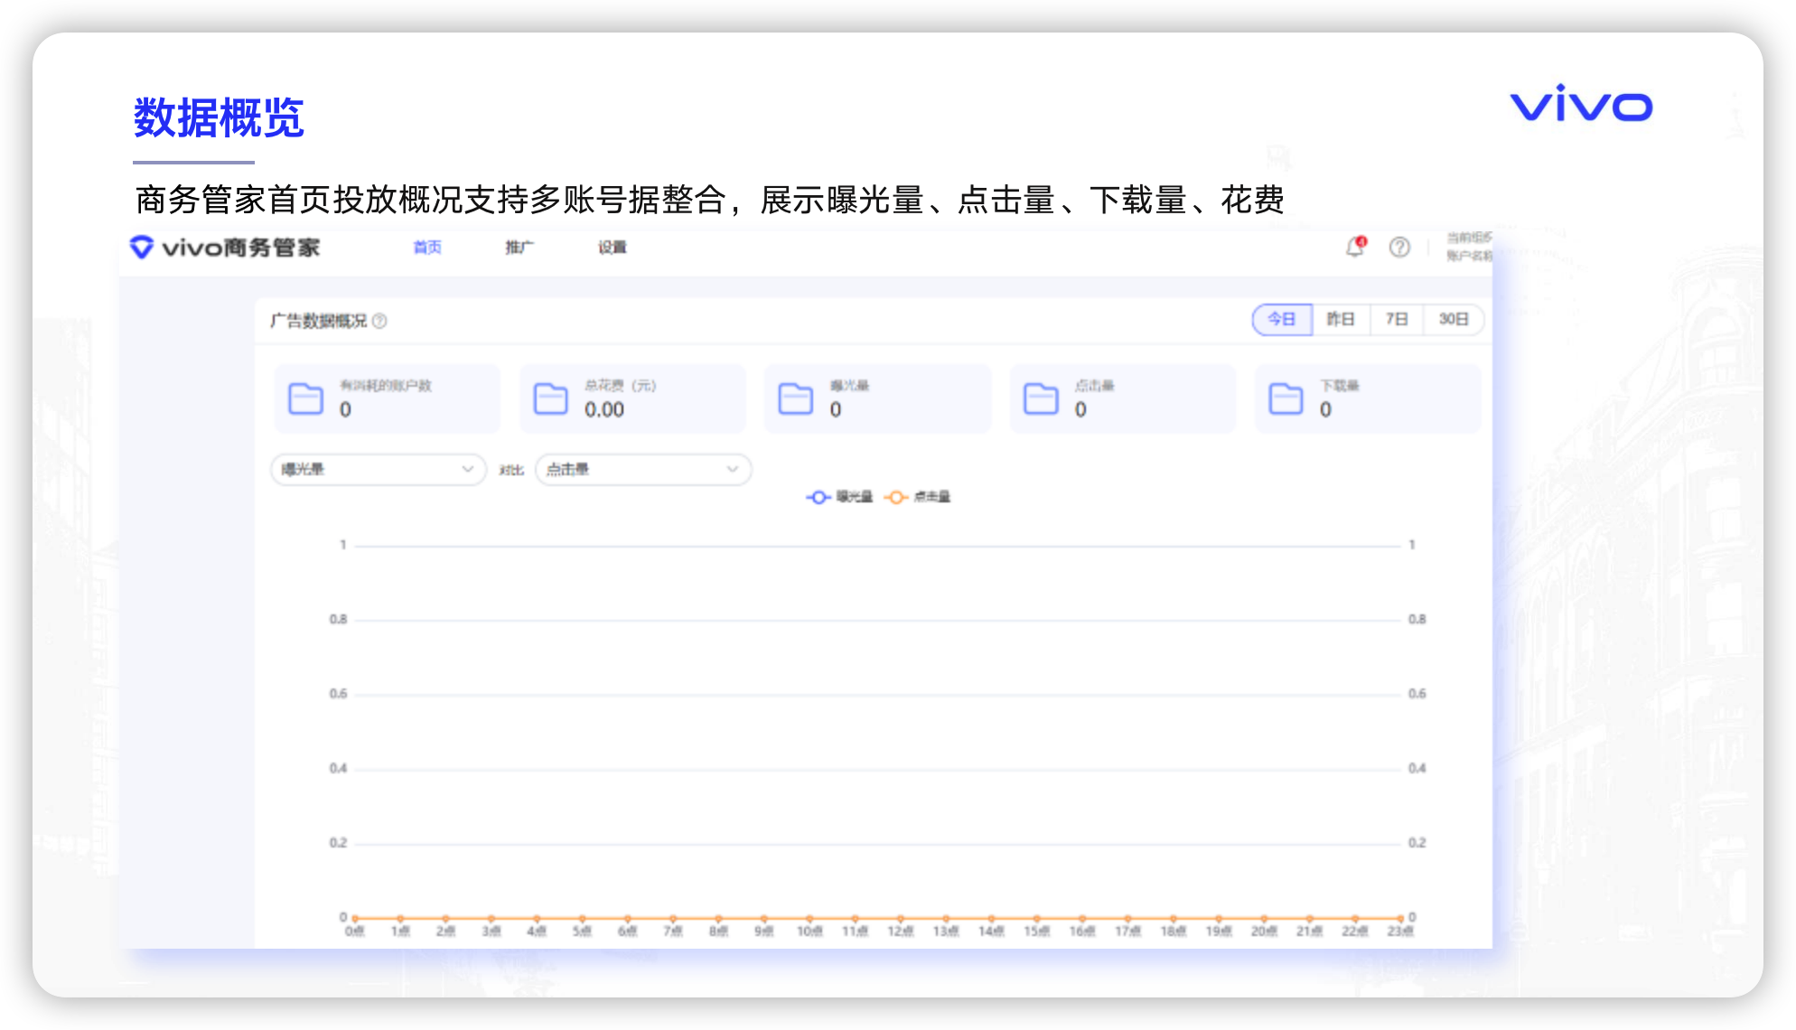Screen dimensions: 1796x1030
Task: Select the 7日 range button
Action: point(1397,319)
